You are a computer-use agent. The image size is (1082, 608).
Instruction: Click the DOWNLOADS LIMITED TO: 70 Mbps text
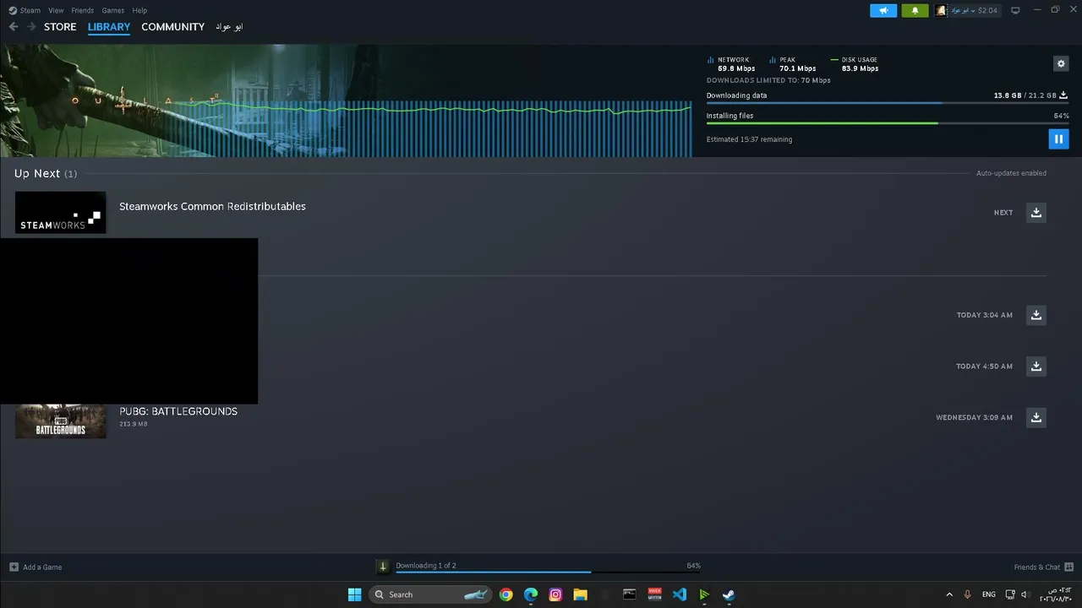(x=768, y=80)
